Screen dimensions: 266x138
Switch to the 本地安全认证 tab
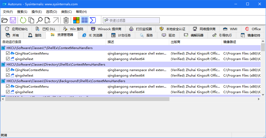click(173, 29)
